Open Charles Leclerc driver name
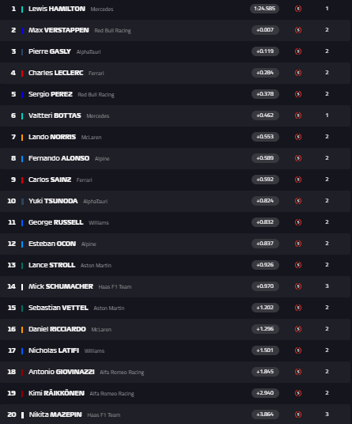Screen dimensions: 352x424 (x=55, y=73)
